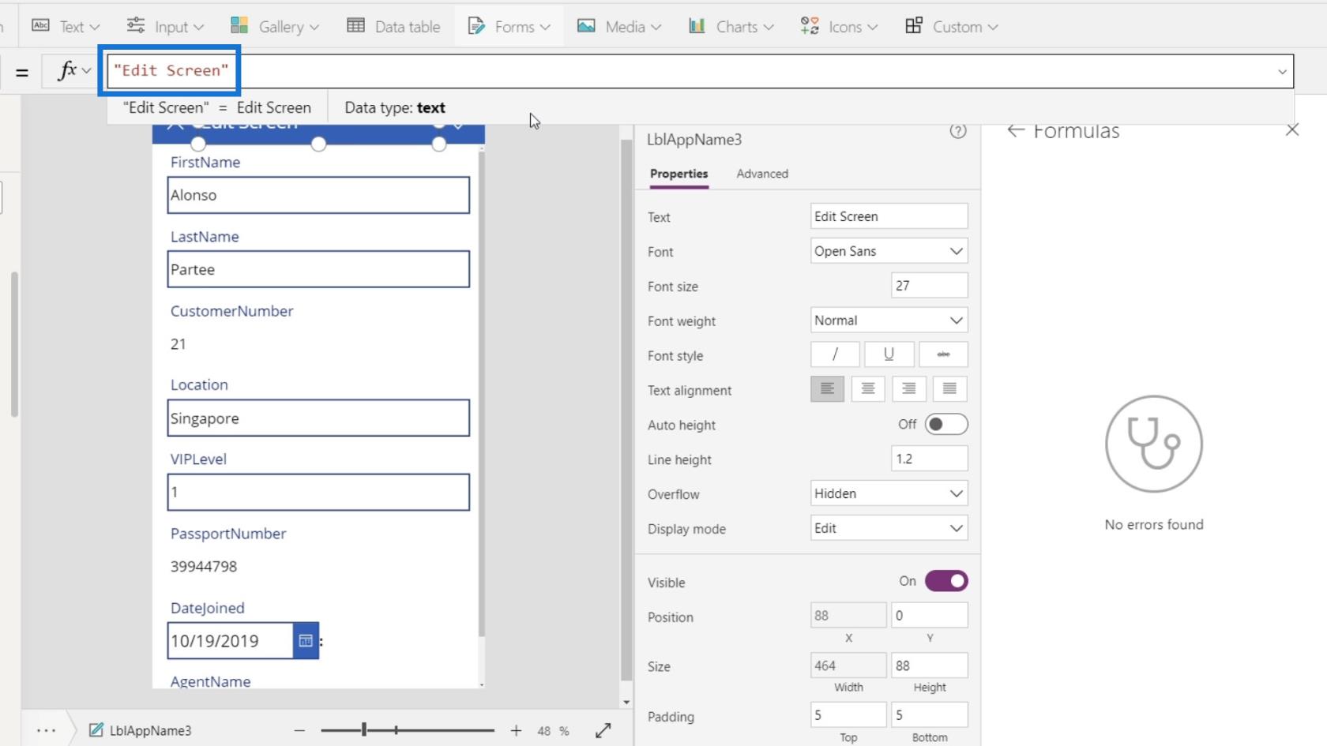
Task: Open the Font dropdown
Action: click(x=889, y=251)
